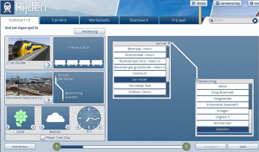Click the train logo icon beside Rijden
This screenshot has height=152, width=259.
[x=7, y=8]
